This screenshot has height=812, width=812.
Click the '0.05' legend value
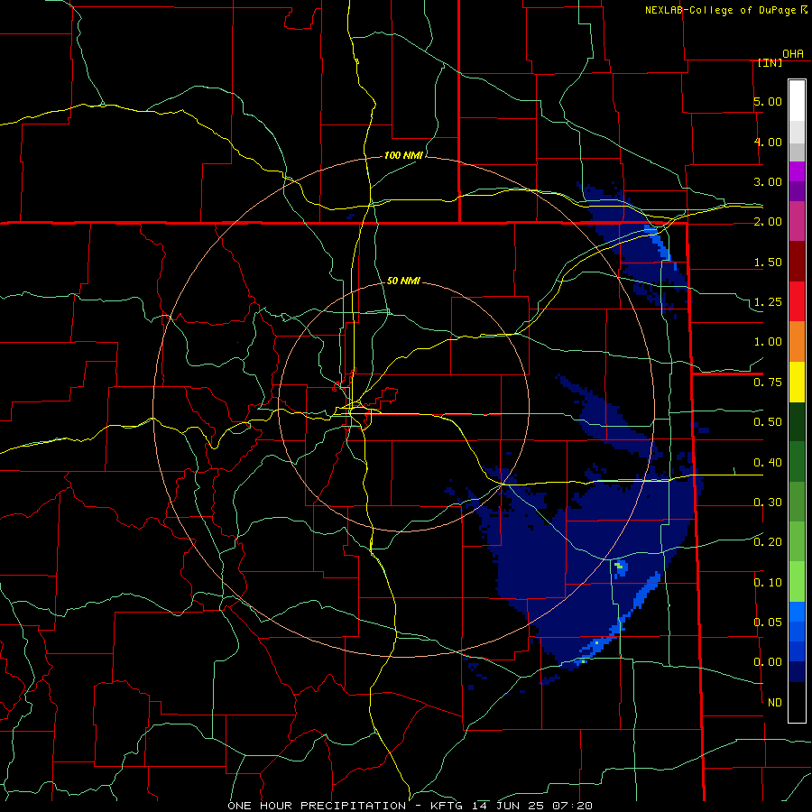(x=768, y=622)
